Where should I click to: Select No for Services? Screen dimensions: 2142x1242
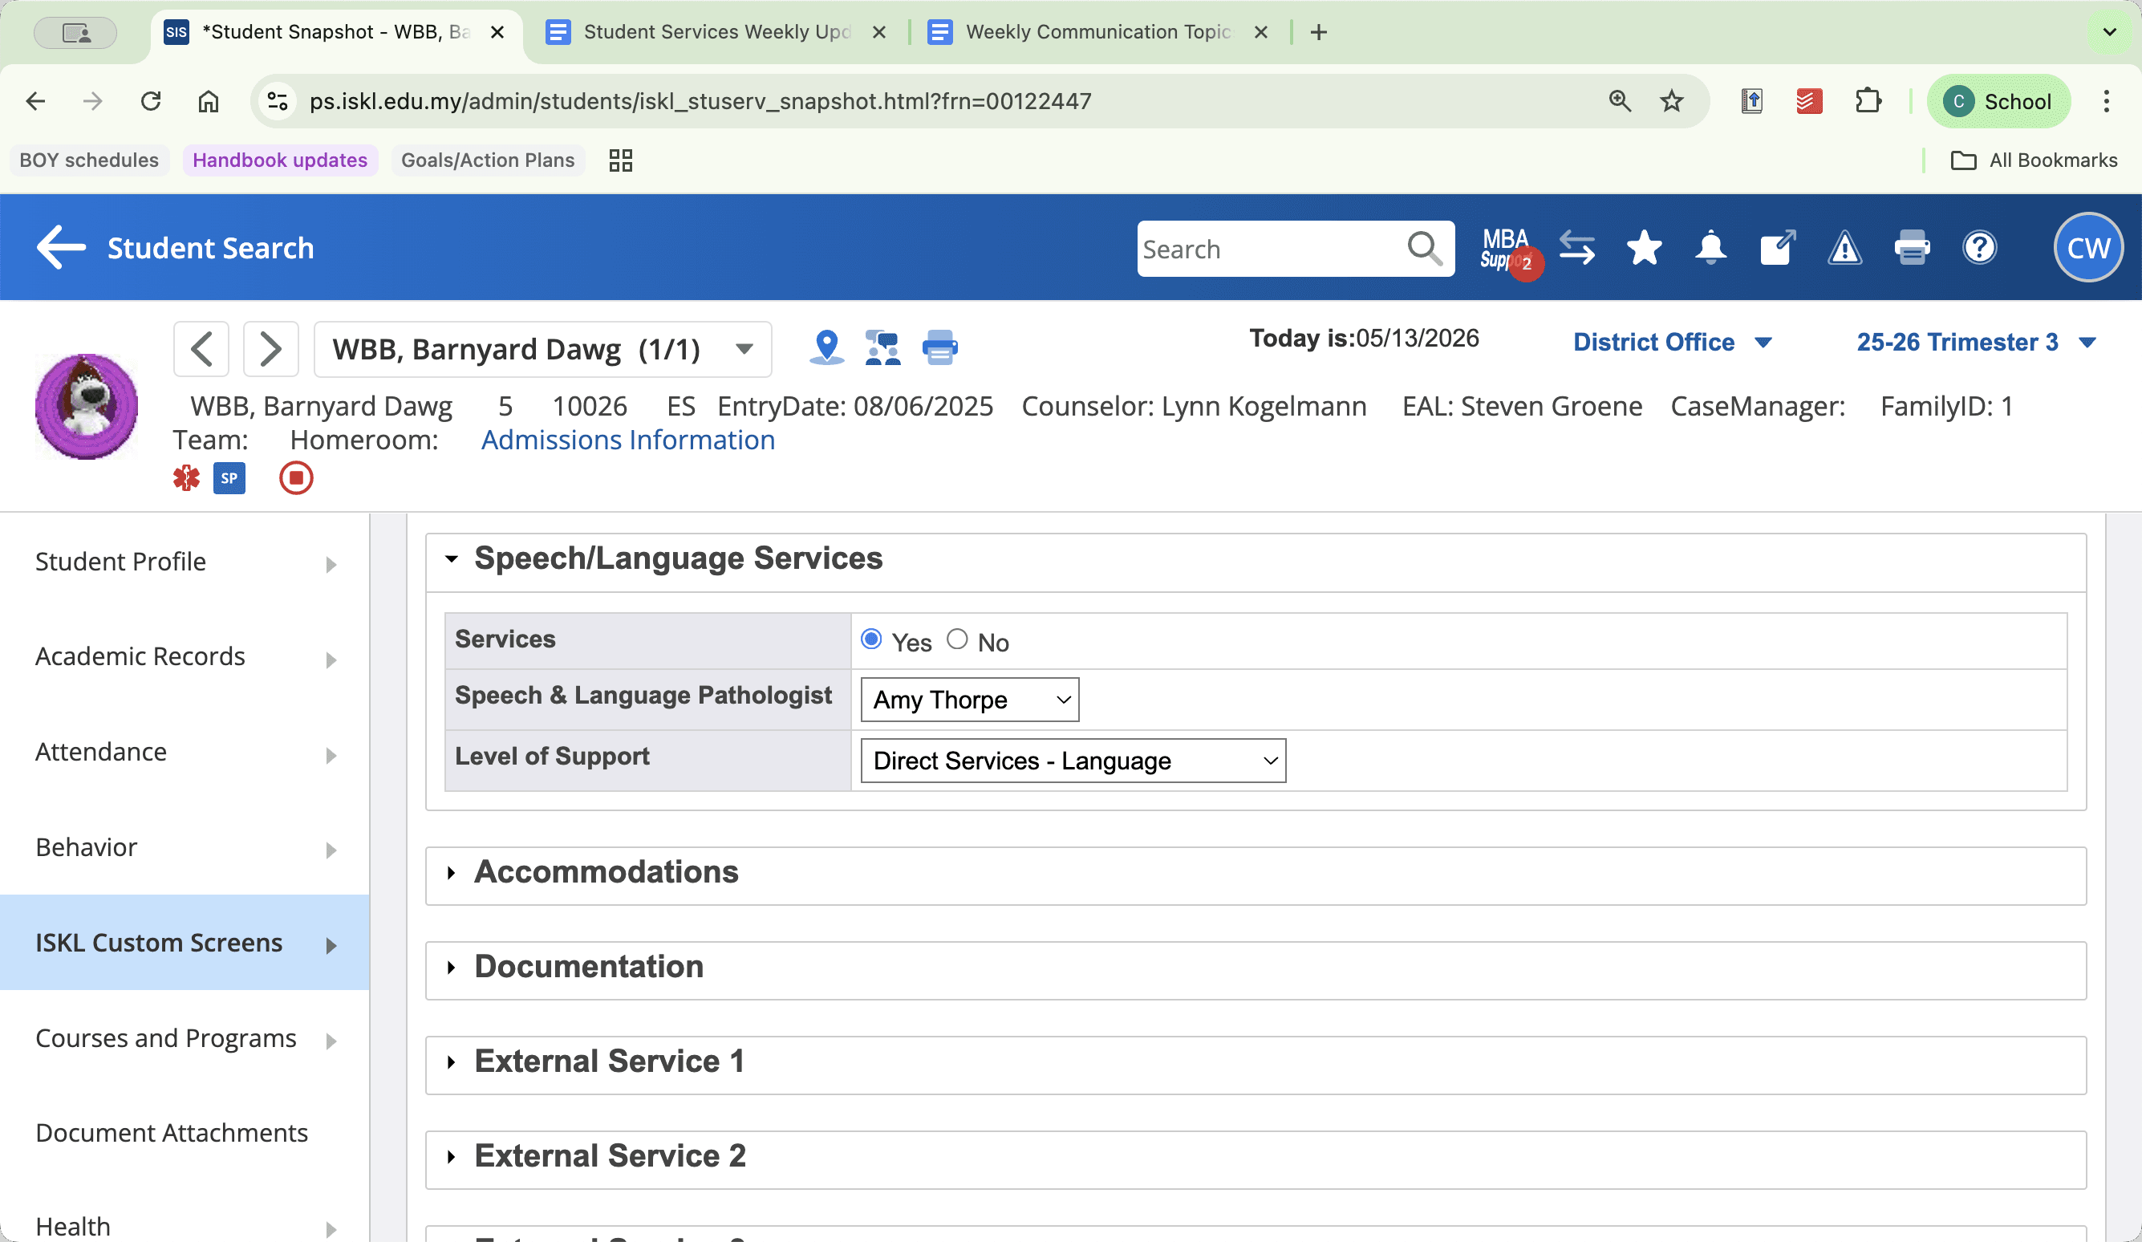click(957, 639)
